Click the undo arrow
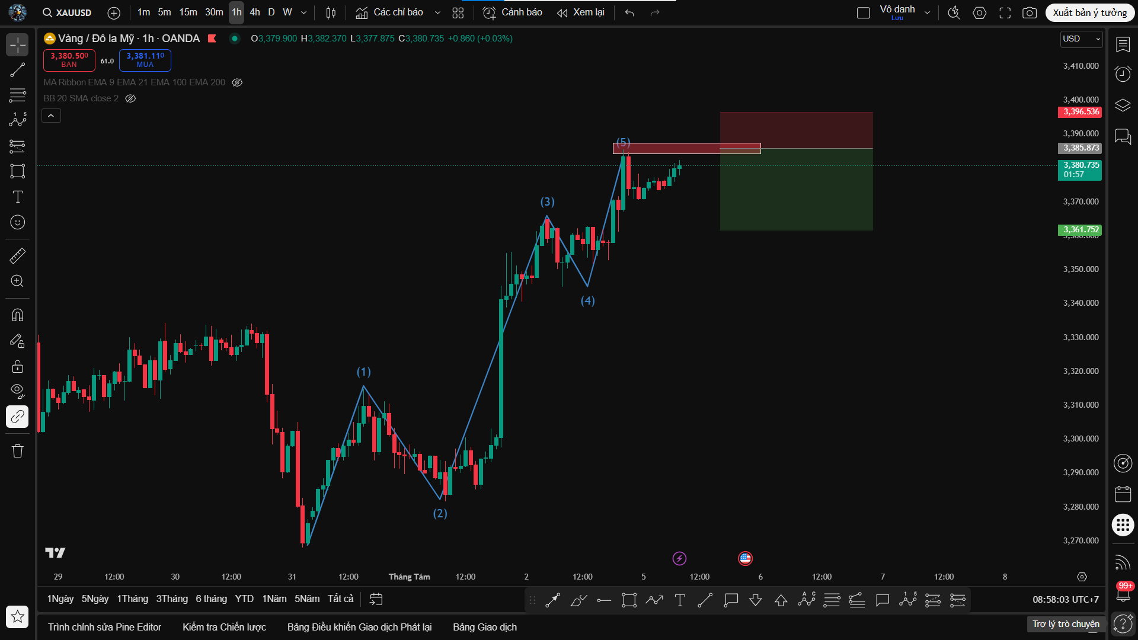The width and height of the screenshot is (1138, 640). 629,12
